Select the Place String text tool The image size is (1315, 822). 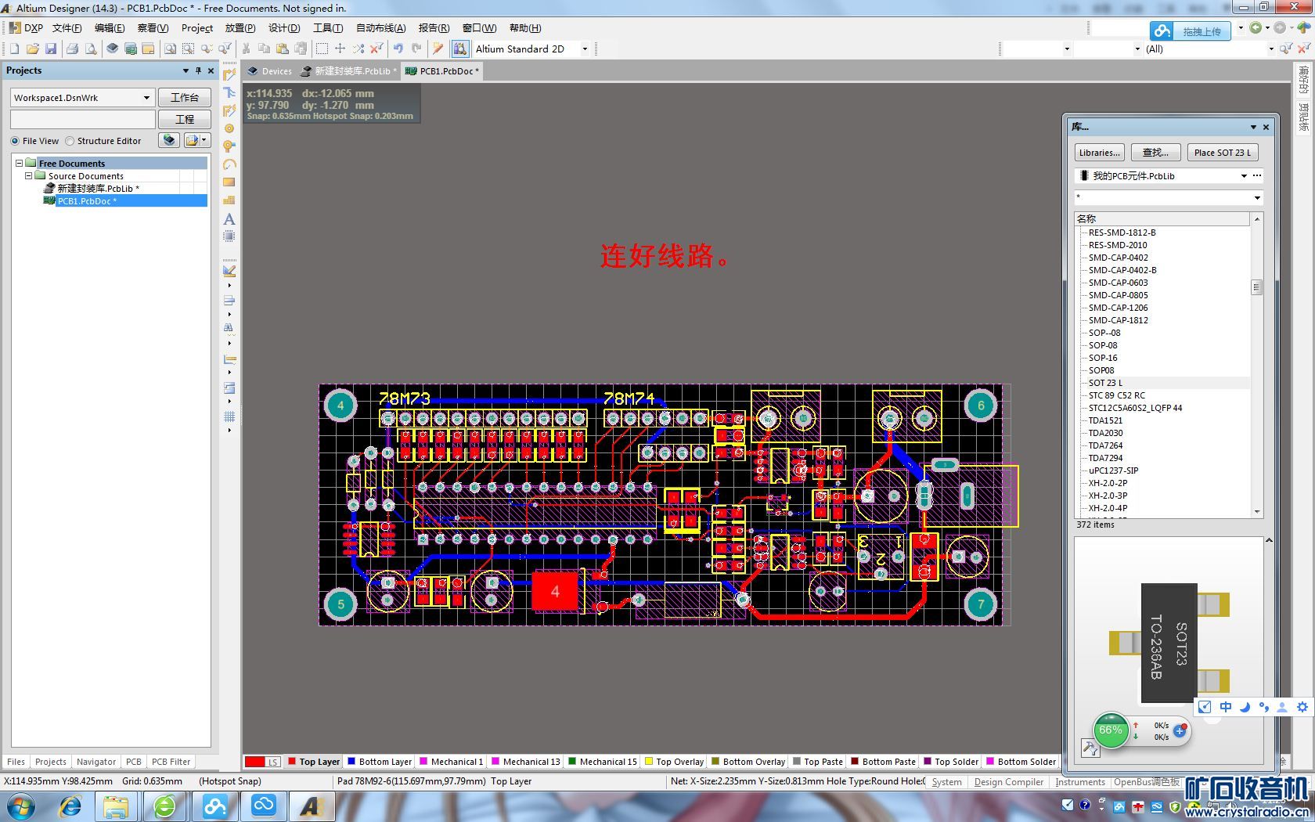click(x=229, y=219)
